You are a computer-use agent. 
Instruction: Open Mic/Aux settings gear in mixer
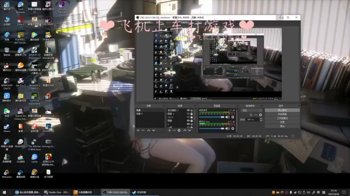pos(233,128)
